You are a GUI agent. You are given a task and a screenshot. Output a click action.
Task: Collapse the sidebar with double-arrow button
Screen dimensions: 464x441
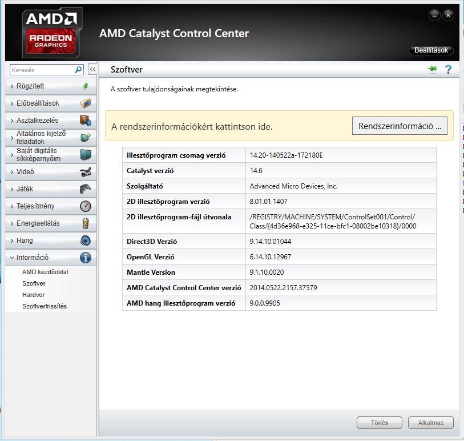tap(92, 70)
